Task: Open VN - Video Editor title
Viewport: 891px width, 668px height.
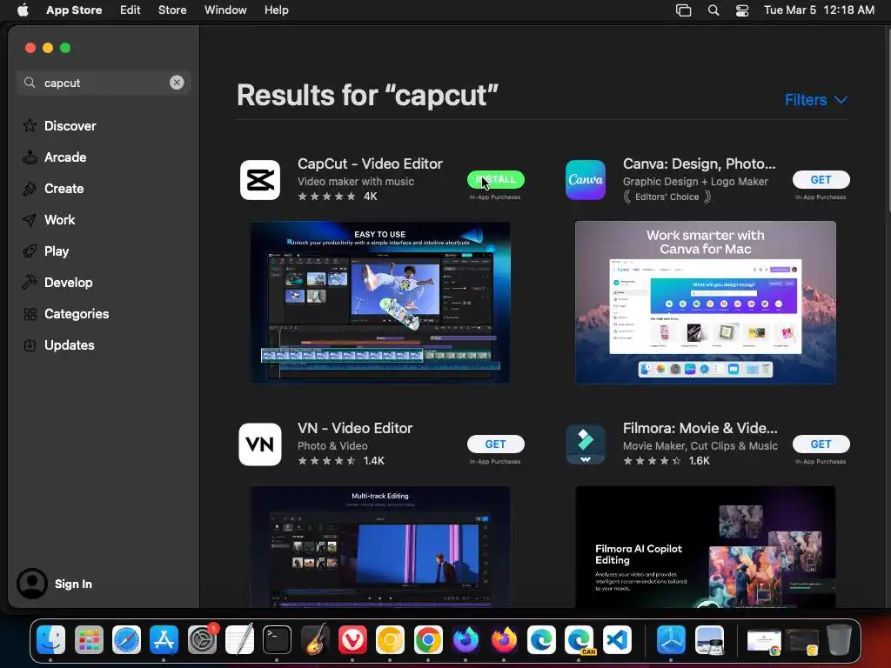Action: point(355,428)
